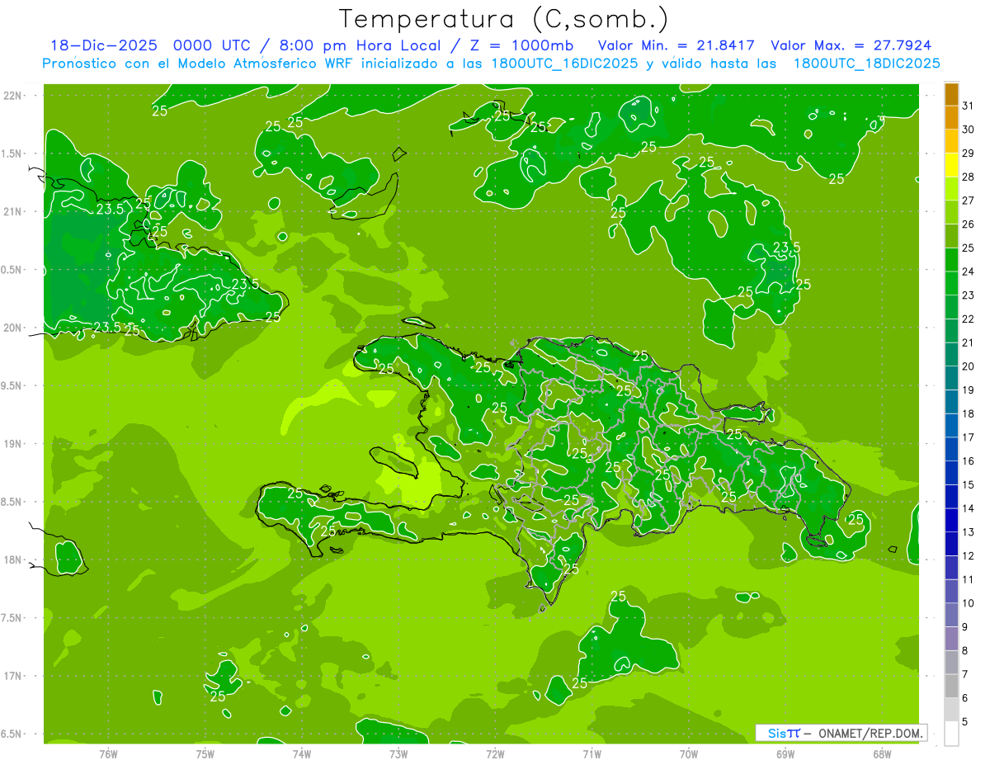Click the legend swatch between 29 and 30
Screen dimensions: 990x765
pyautogui.click(x=951, y=142)
